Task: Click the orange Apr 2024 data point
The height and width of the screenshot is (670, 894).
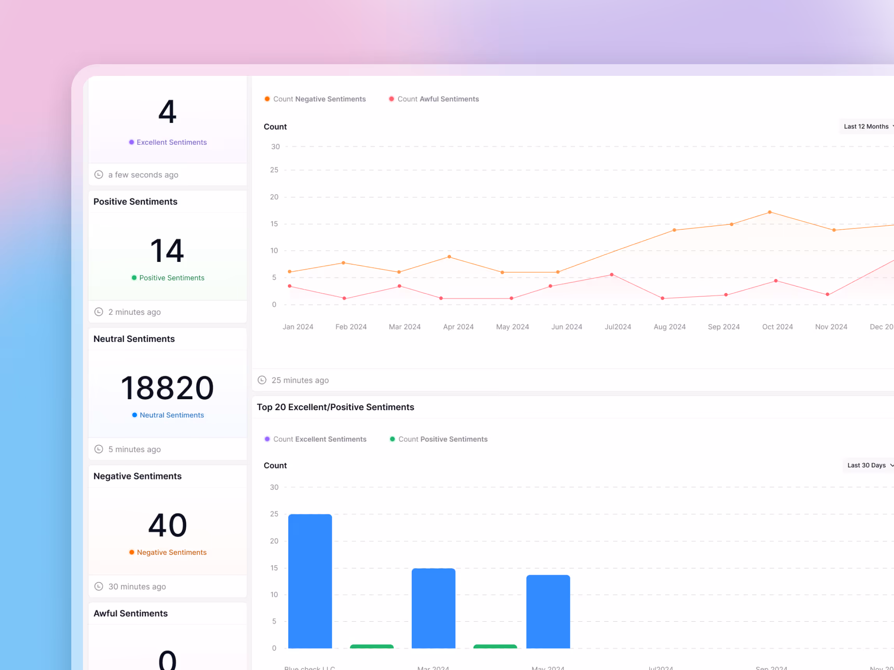Action: [x=449, y=257]
